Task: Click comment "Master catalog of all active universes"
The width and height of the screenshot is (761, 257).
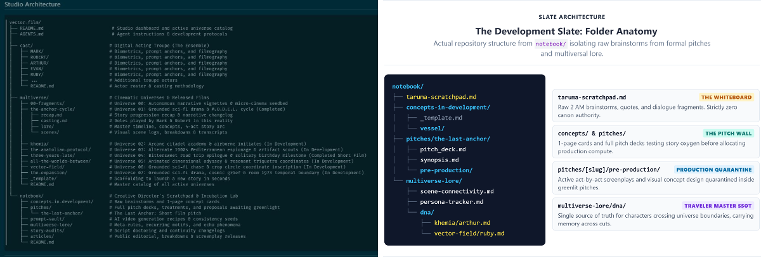Action: (x=164, y=184)
